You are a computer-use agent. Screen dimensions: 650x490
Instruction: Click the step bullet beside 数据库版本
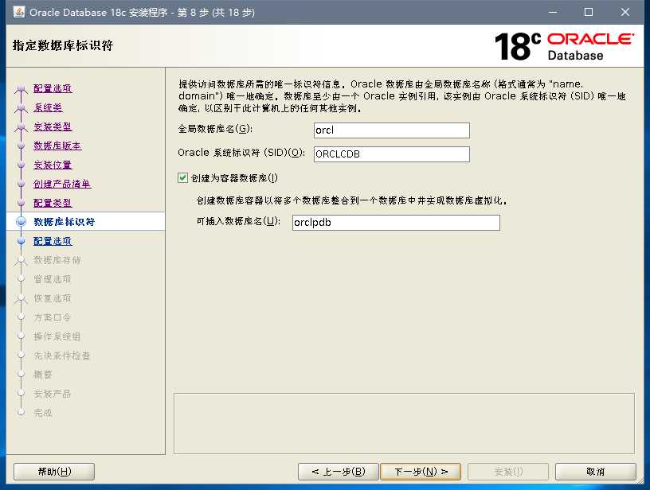pos(21,146)
